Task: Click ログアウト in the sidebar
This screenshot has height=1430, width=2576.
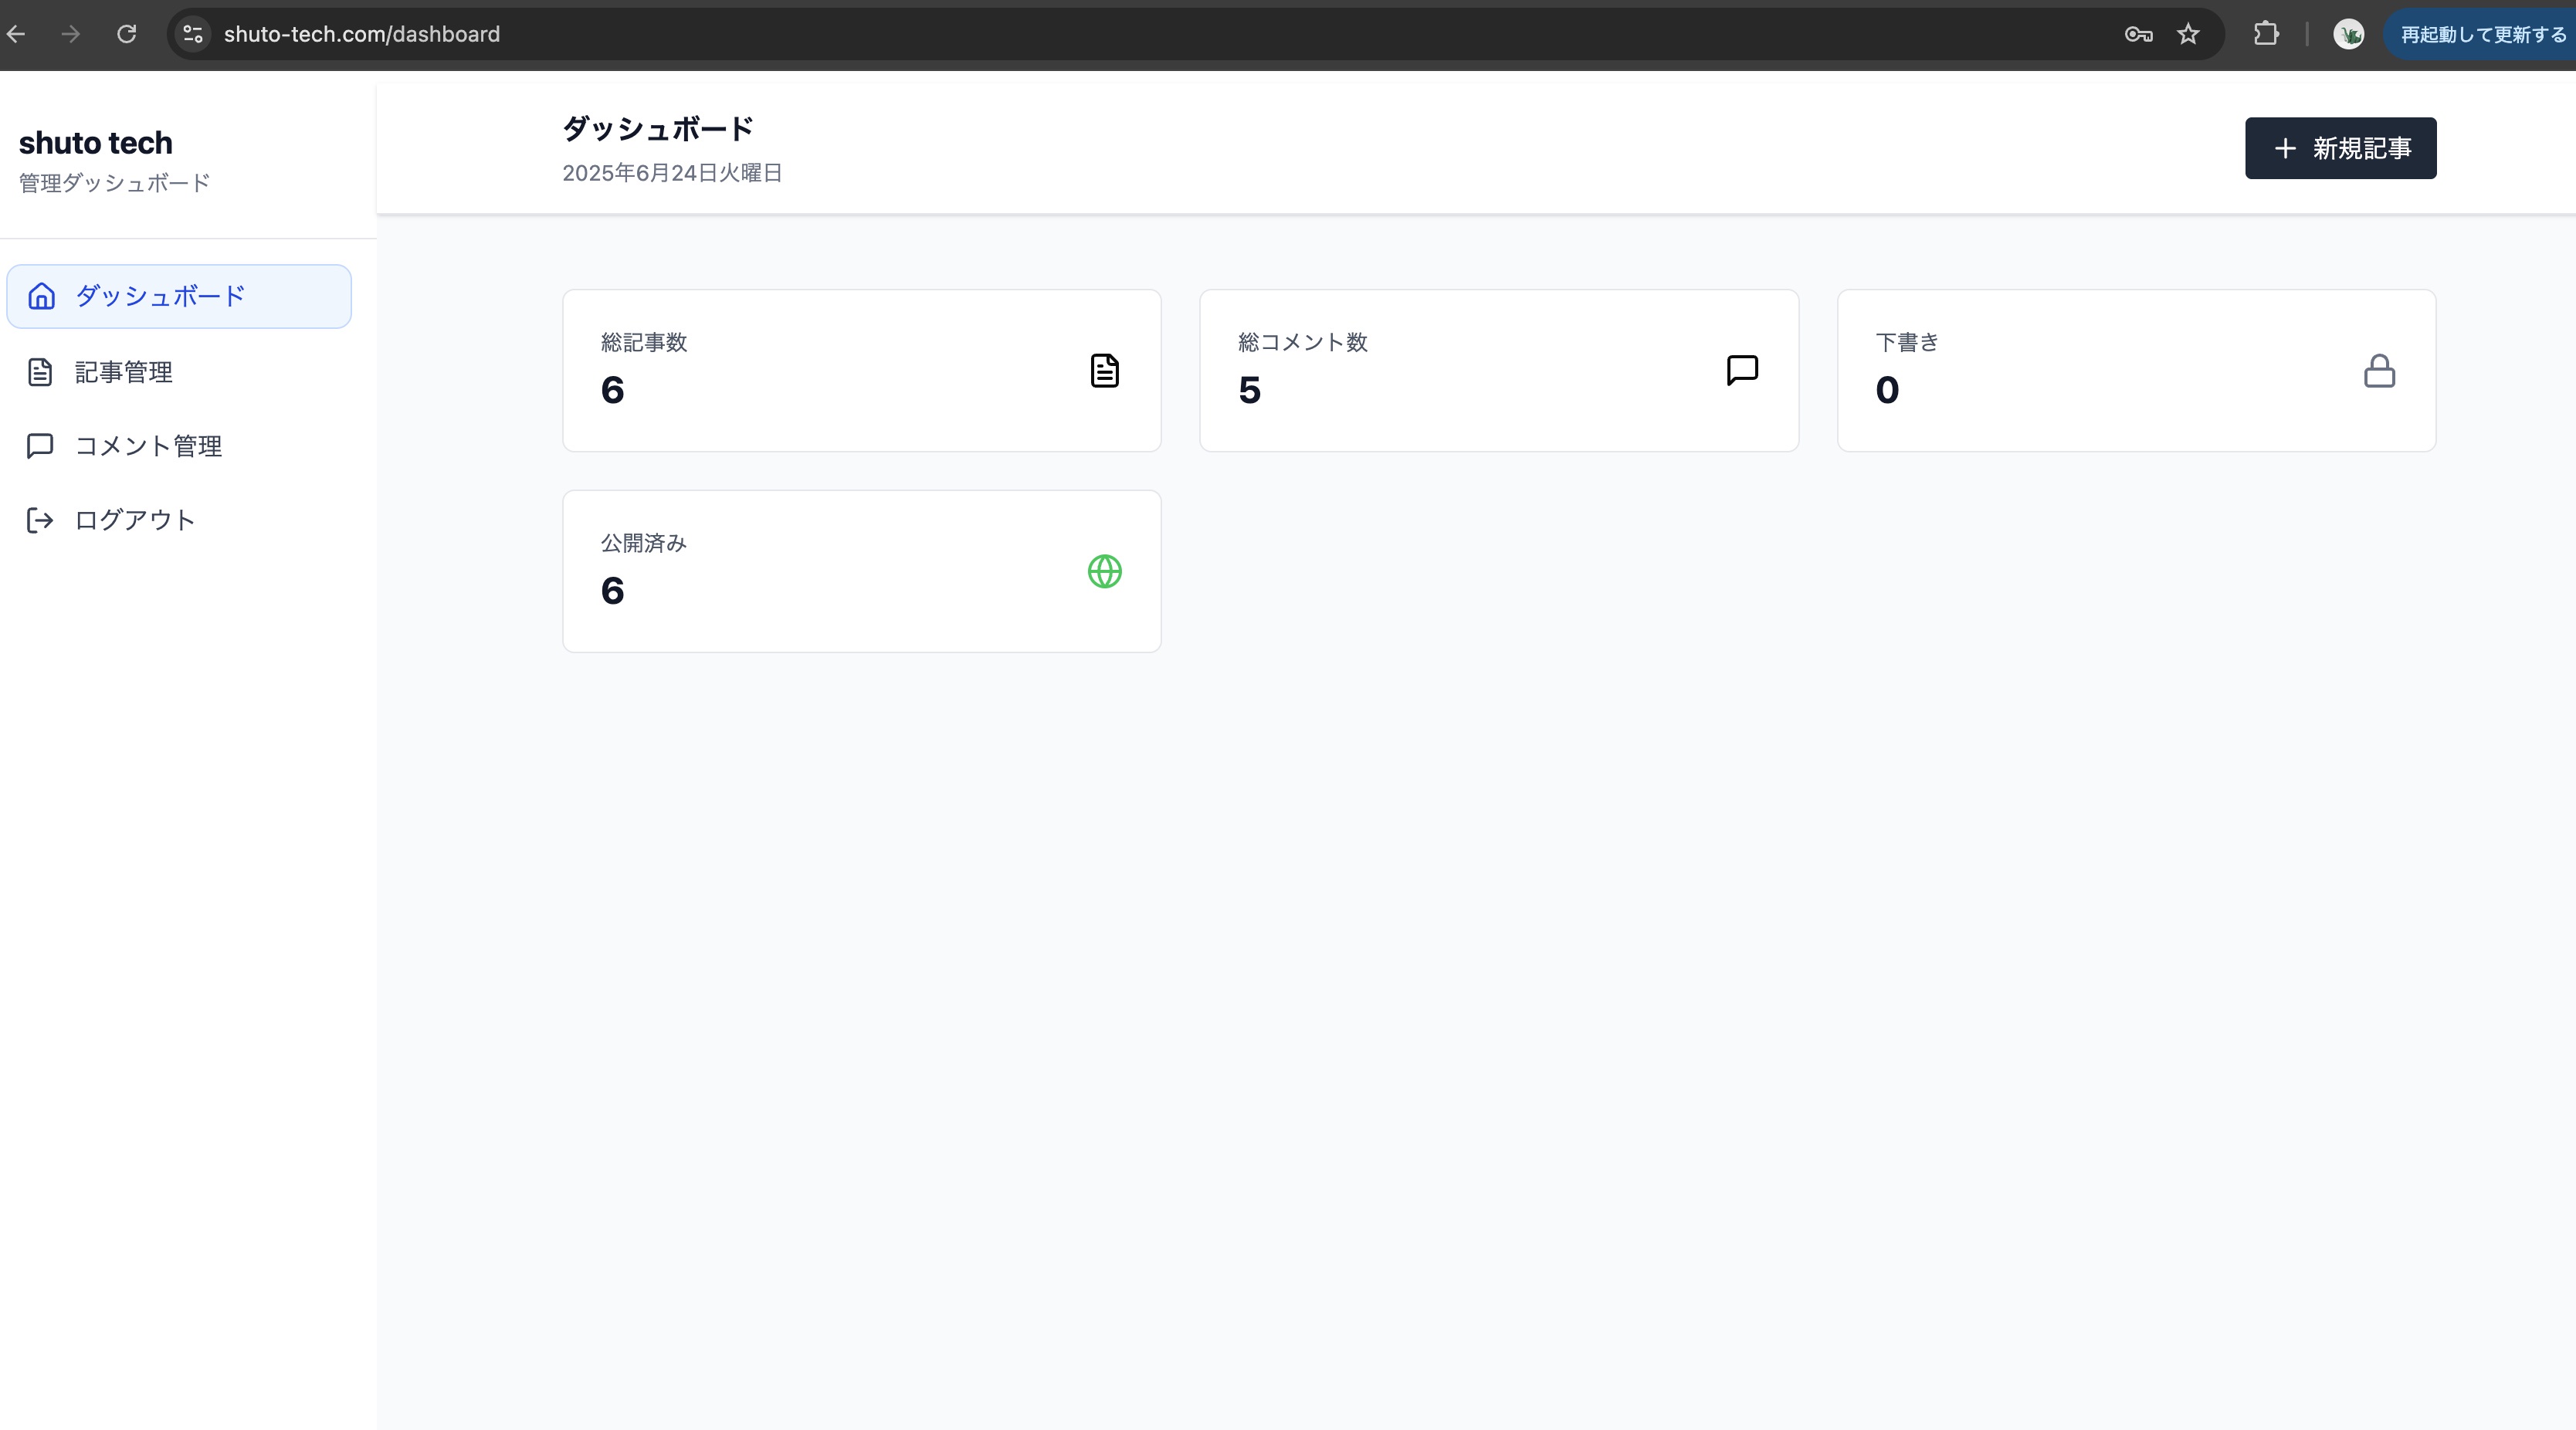Action: pyautogui.click(x=179, y=520)
